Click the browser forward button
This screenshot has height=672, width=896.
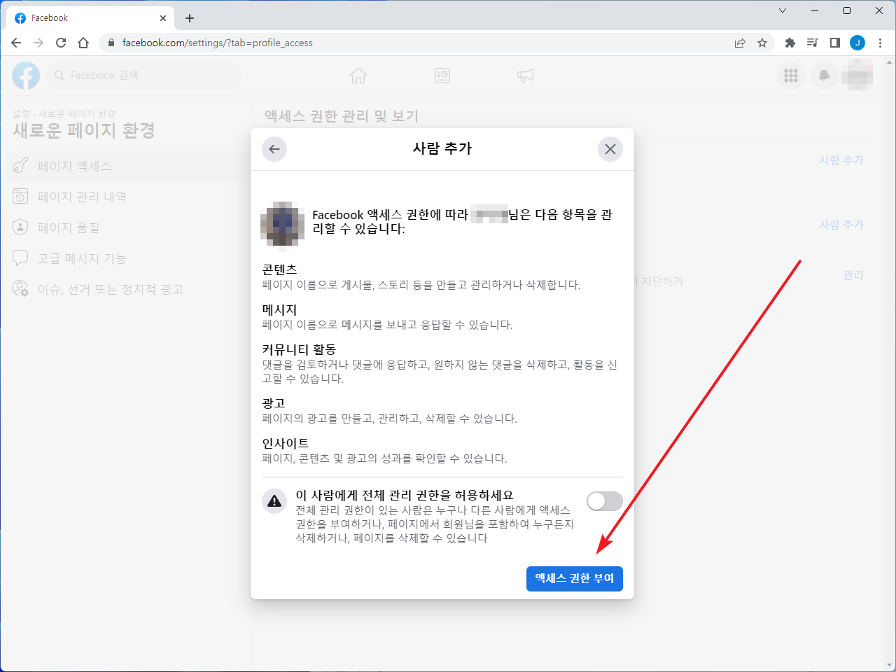tap(38, 43)
